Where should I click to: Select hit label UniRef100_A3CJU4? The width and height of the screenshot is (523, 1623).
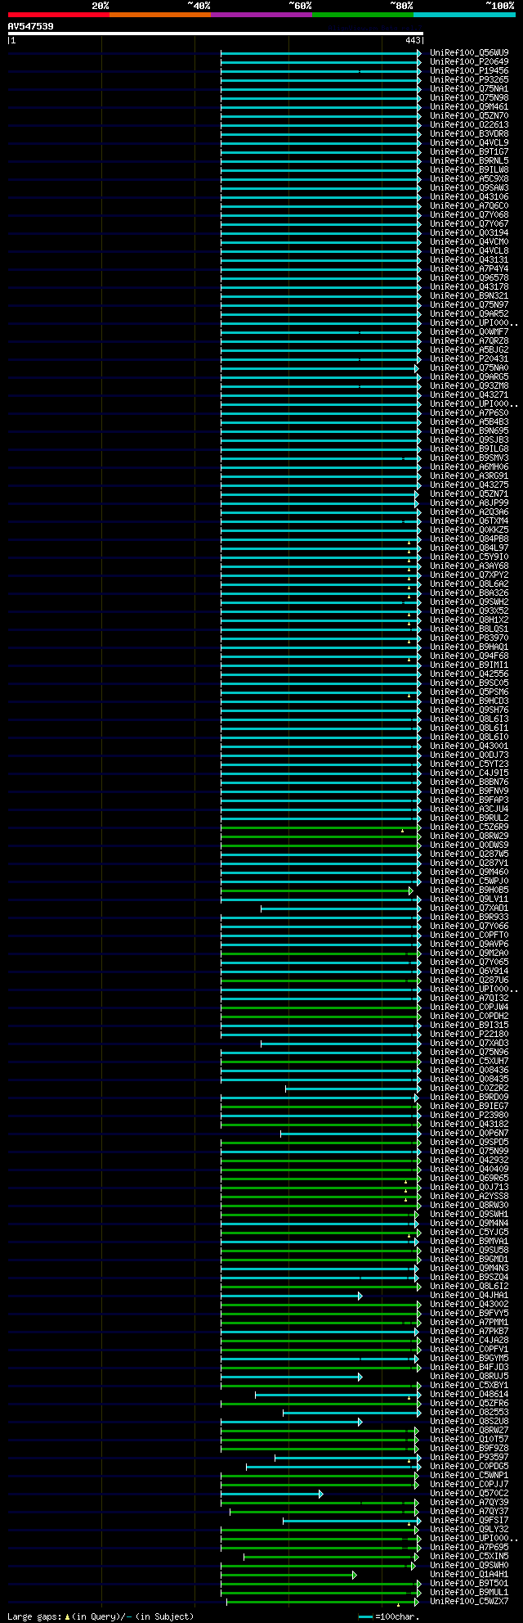[x=469, y=809]
